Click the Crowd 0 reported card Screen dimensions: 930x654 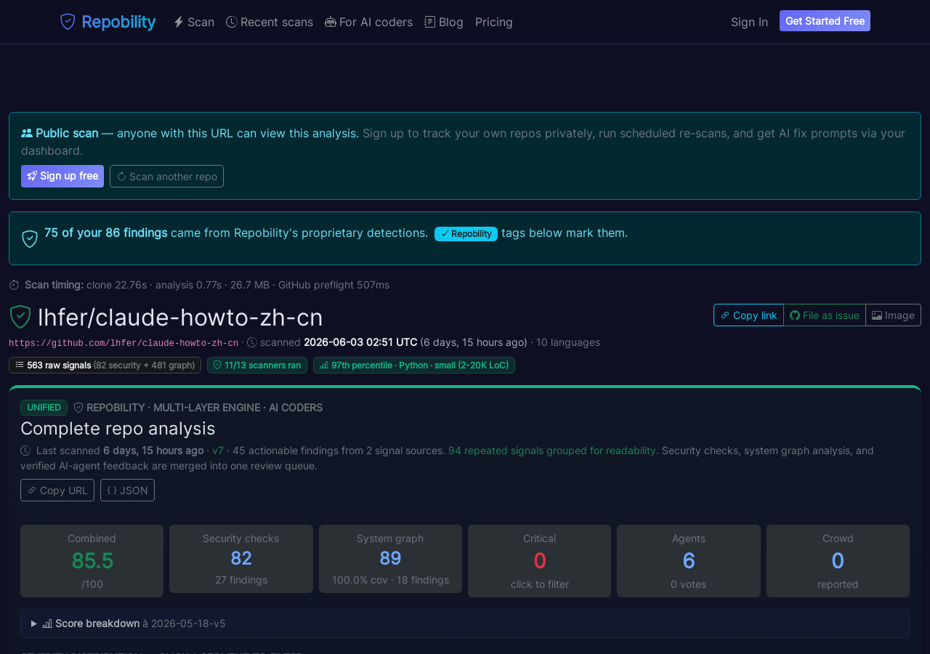(838, 561)
